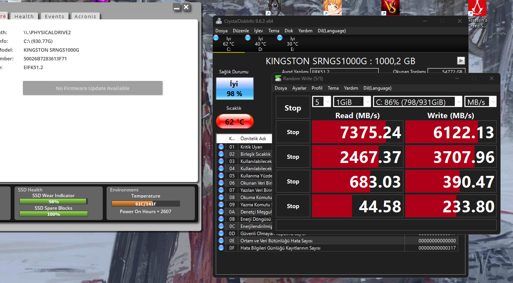The image size is (513, 283).
Task: Open Dosya menu in CrystalDiskInfo
Action: point(221,31)
